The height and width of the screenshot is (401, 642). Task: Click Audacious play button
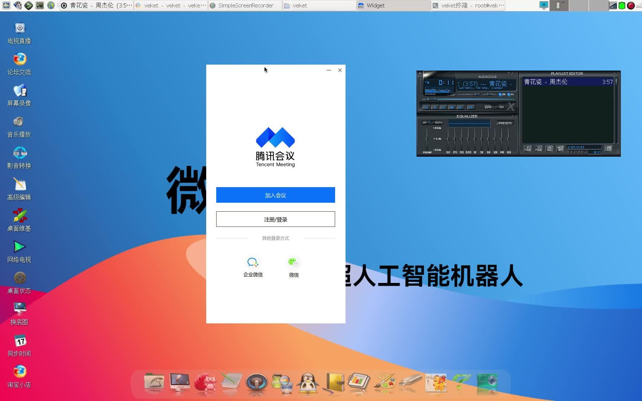435,107
